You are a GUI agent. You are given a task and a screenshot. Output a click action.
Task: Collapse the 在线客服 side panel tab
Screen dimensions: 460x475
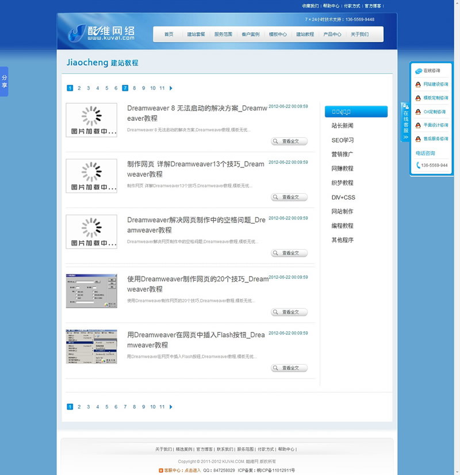pyautogui.click(x=405, y=122)
